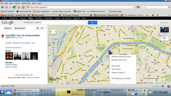The image size is (171, 96).
Task: Open the 'Tour Eiffel - Parc du Champ-de-Mars' link
Action: click(22, 35)
